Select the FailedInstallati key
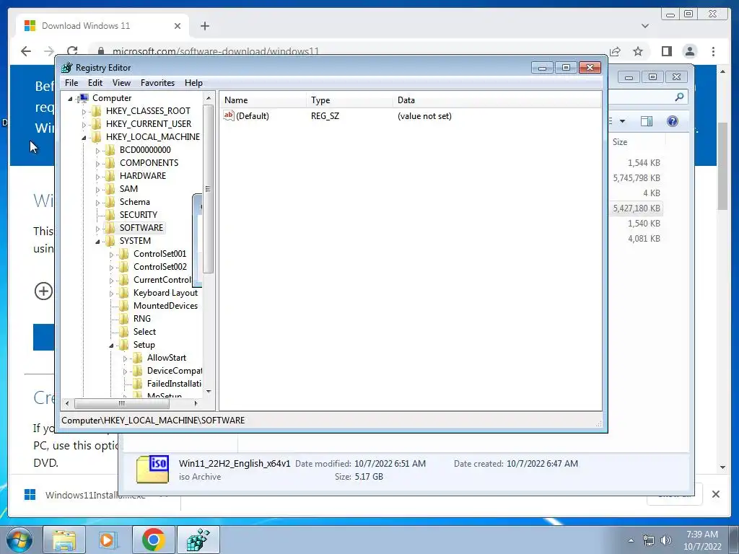The width and height of the screenshot is (739, 554). [174, 384]
